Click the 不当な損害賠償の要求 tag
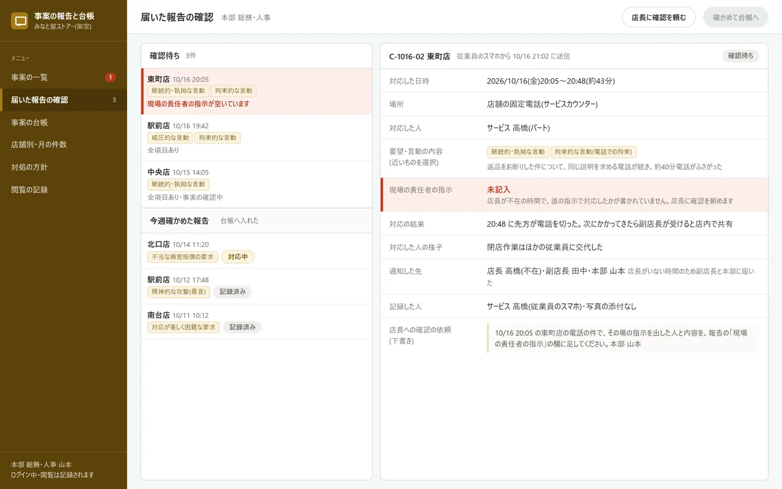782x489 pixels. pyautogui.click(x=183, y=257)
